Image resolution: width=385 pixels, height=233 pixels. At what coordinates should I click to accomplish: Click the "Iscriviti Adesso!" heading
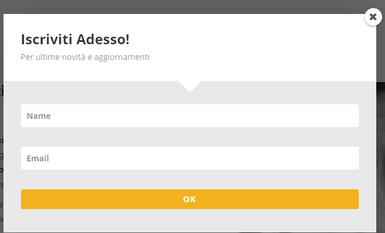coord(75,40)
